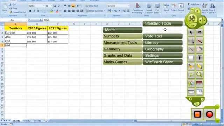Toggle left text alignment
This screenshot has height=126, width=224.
pyautogui.click(x=65, y=11)
